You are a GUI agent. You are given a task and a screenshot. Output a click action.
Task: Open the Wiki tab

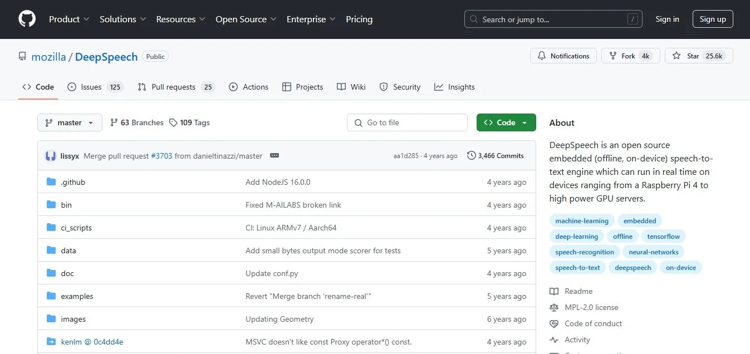click(351, 87)
